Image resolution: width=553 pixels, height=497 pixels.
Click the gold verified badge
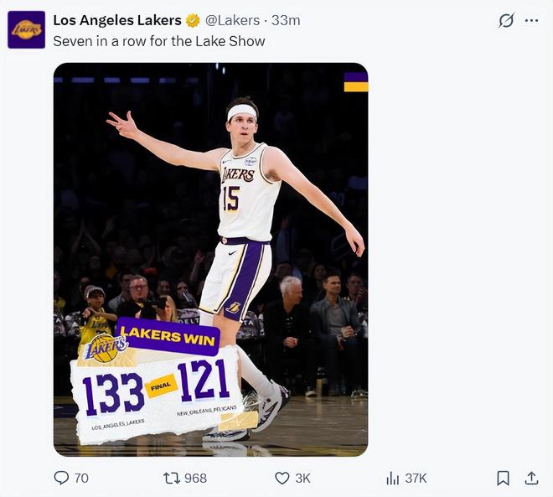[x=193, y=20]
